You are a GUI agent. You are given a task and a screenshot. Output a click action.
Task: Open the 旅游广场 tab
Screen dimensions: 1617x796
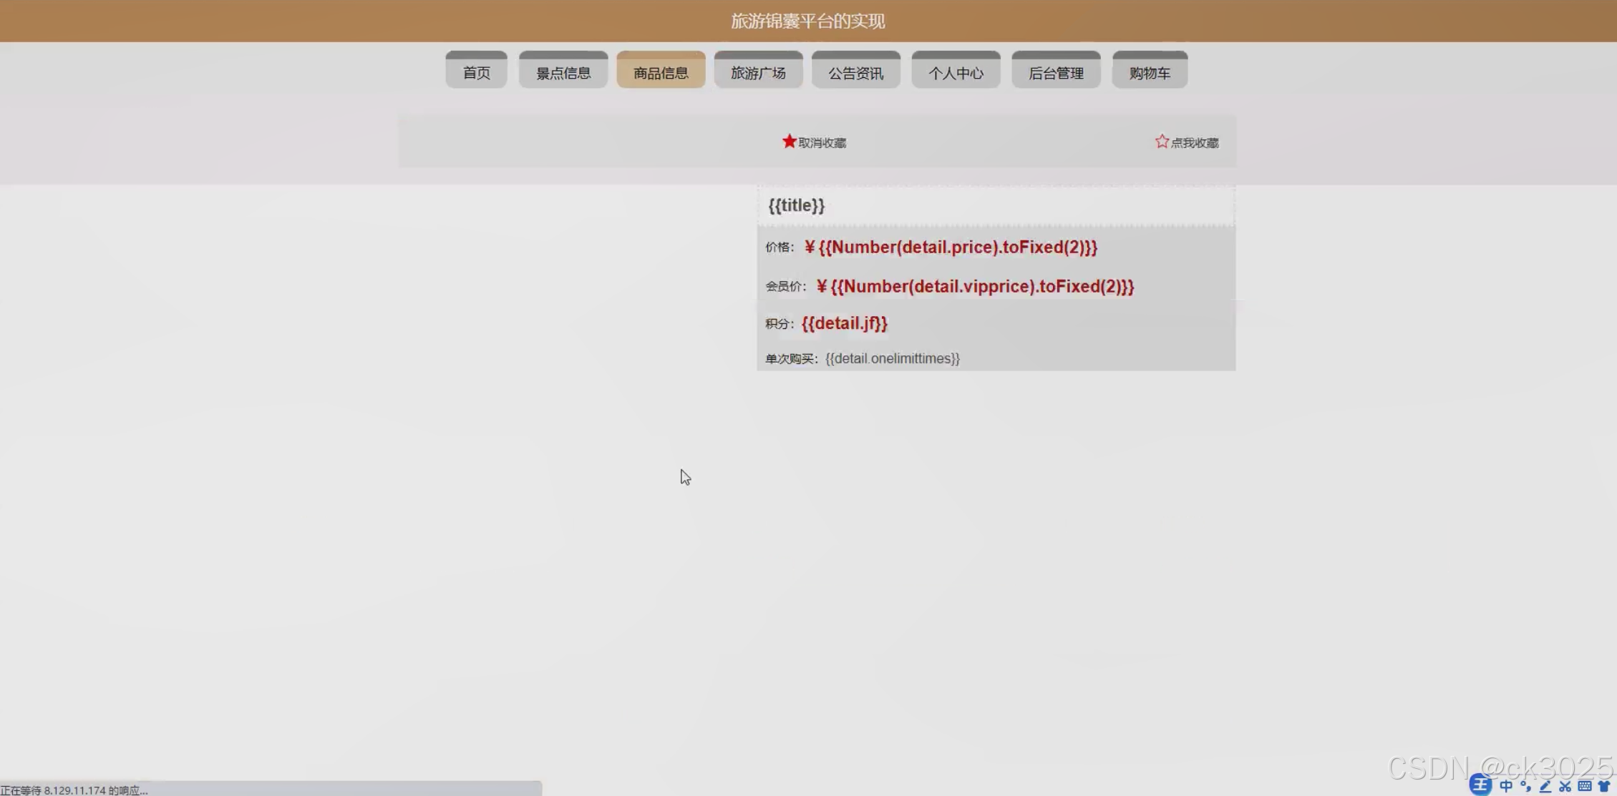click(758, 72)
